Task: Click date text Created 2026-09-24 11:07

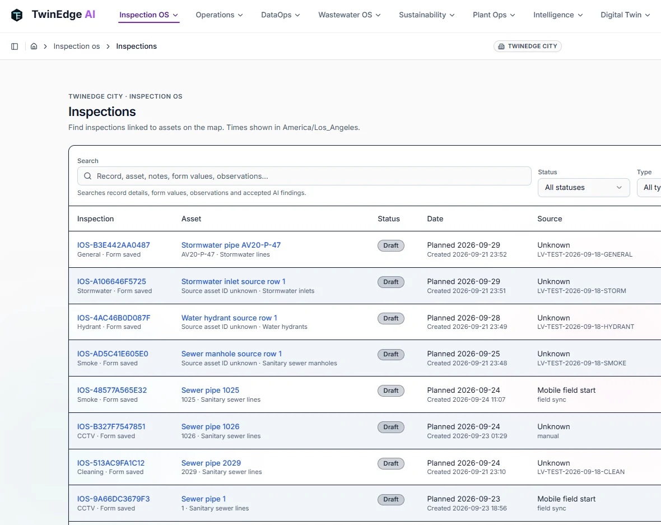Action: [466, 399]
